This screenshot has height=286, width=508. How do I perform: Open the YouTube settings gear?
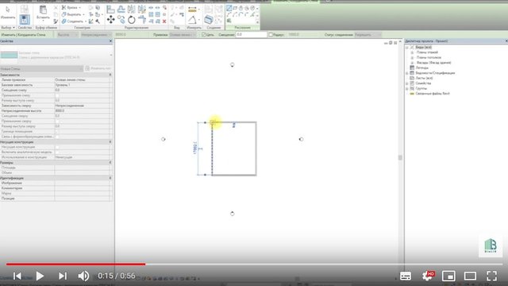[x=428, y=276]
